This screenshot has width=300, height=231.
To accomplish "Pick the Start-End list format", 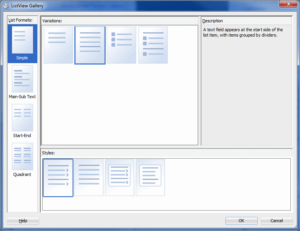I will click(x=22, y=121).
